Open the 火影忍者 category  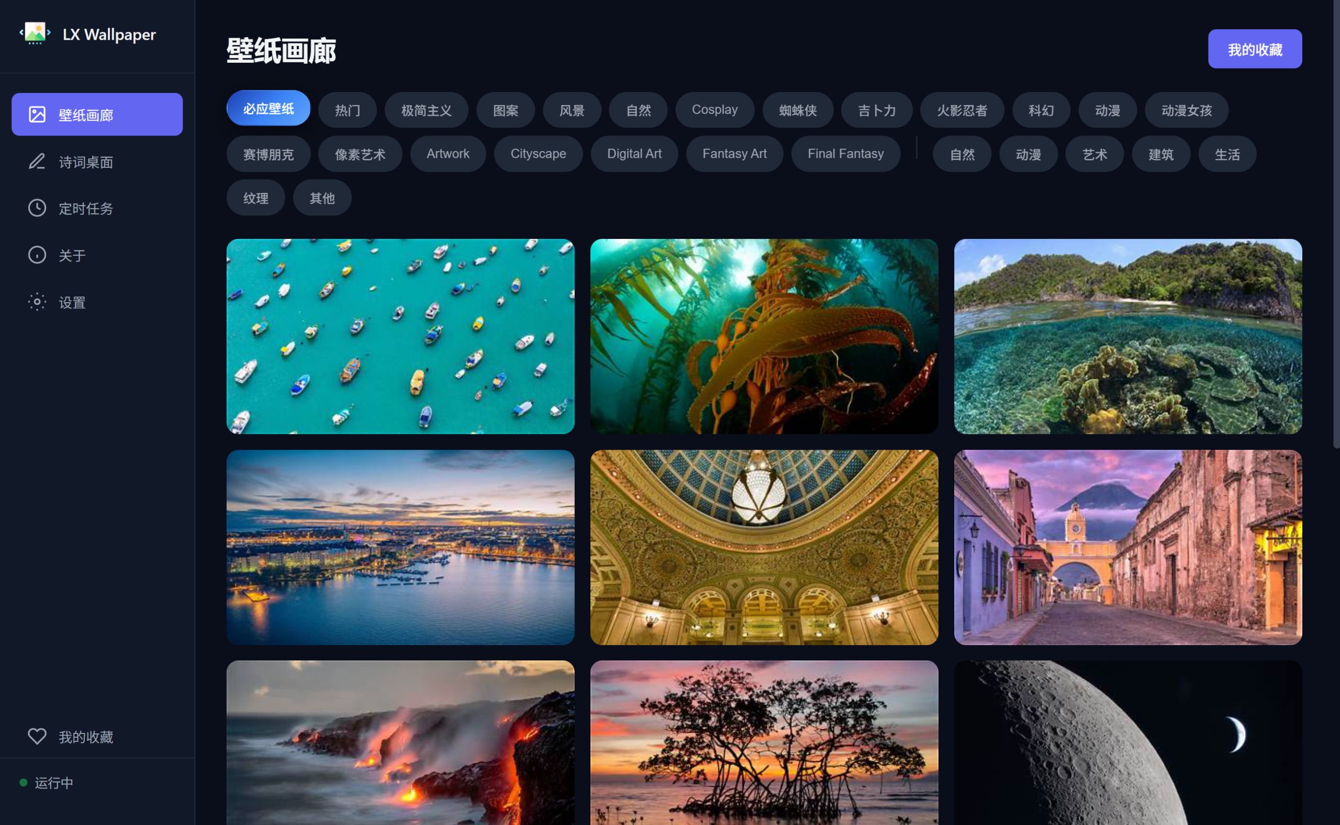[x=962, y=110]
